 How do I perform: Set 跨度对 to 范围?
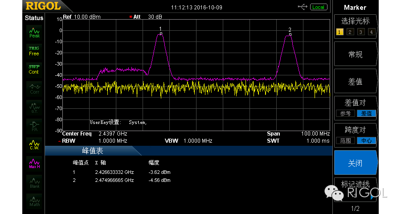click(345, 140)
